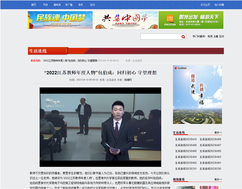Open the 首页 navigation menu item

pos(33,5)
